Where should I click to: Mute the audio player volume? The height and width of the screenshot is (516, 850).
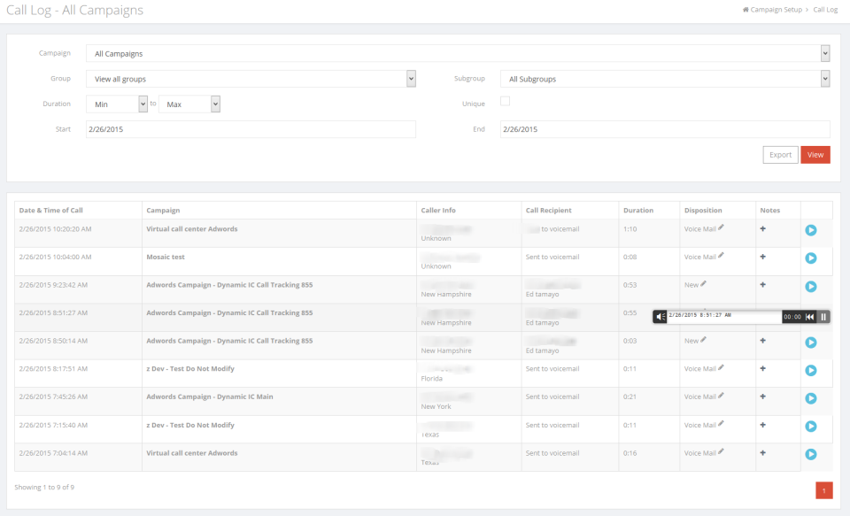[x=660, y=317]
